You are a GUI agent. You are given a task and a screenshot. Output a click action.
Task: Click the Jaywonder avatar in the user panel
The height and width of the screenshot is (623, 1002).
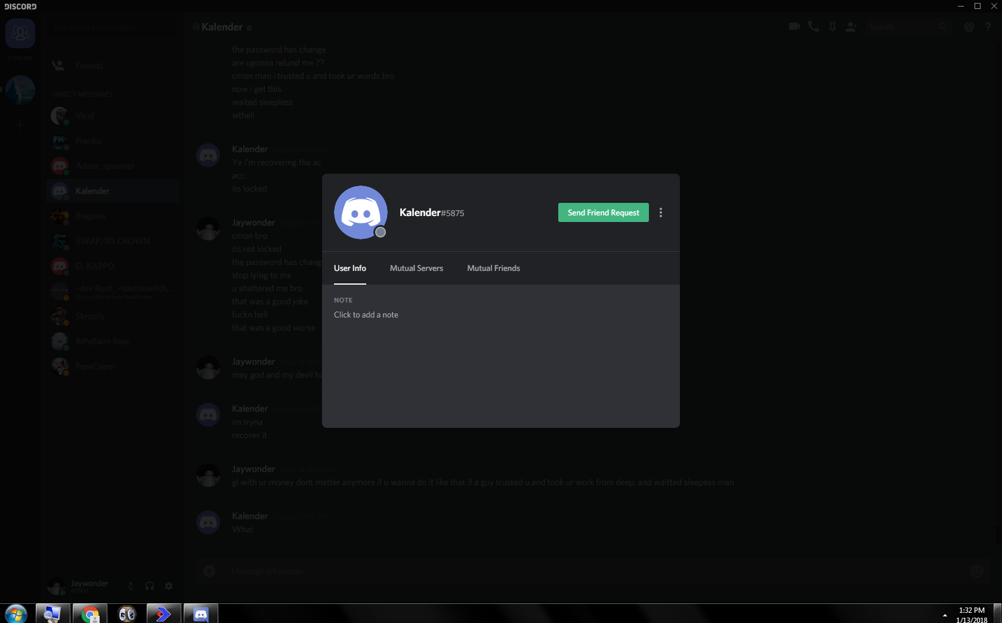pos(57,586)
